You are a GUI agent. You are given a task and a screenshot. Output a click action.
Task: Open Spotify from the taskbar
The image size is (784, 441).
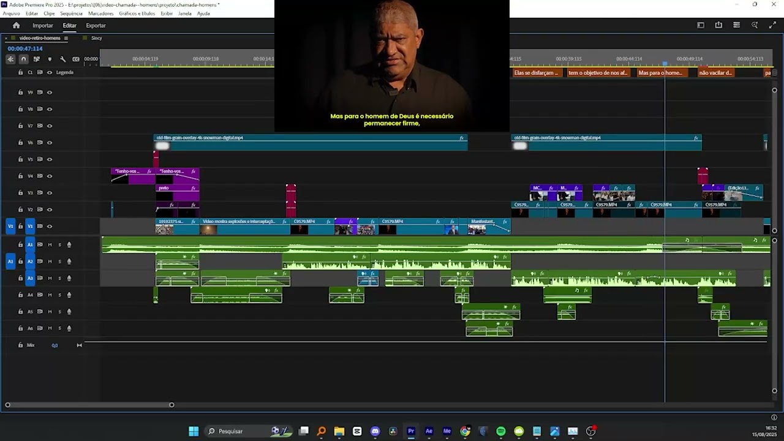coord(501,431)
